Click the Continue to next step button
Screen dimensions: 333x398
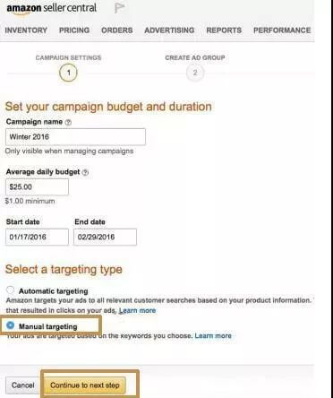click(x=85, y=385)
